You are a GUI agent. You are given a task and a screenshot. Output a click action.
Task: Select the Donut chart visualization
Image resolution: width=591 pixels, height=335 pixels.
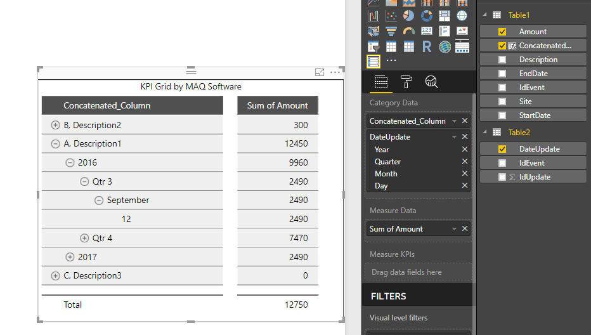click(x=427, y=16)
